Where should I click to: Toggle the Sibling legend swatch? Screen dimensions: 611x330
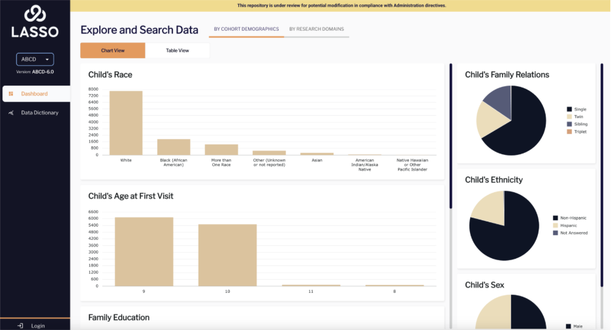point(569,124)
